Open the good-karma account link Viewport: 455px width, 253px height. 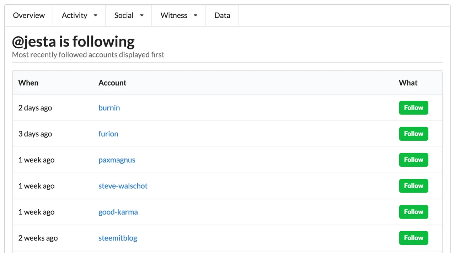118,212
